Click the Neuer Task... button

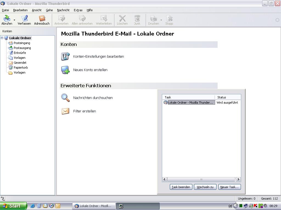click(229, 187)
